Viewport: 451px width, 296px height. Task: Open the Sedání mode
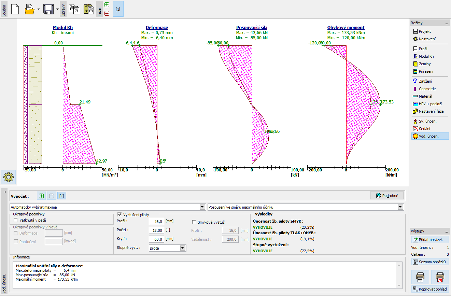click(429, 129)
